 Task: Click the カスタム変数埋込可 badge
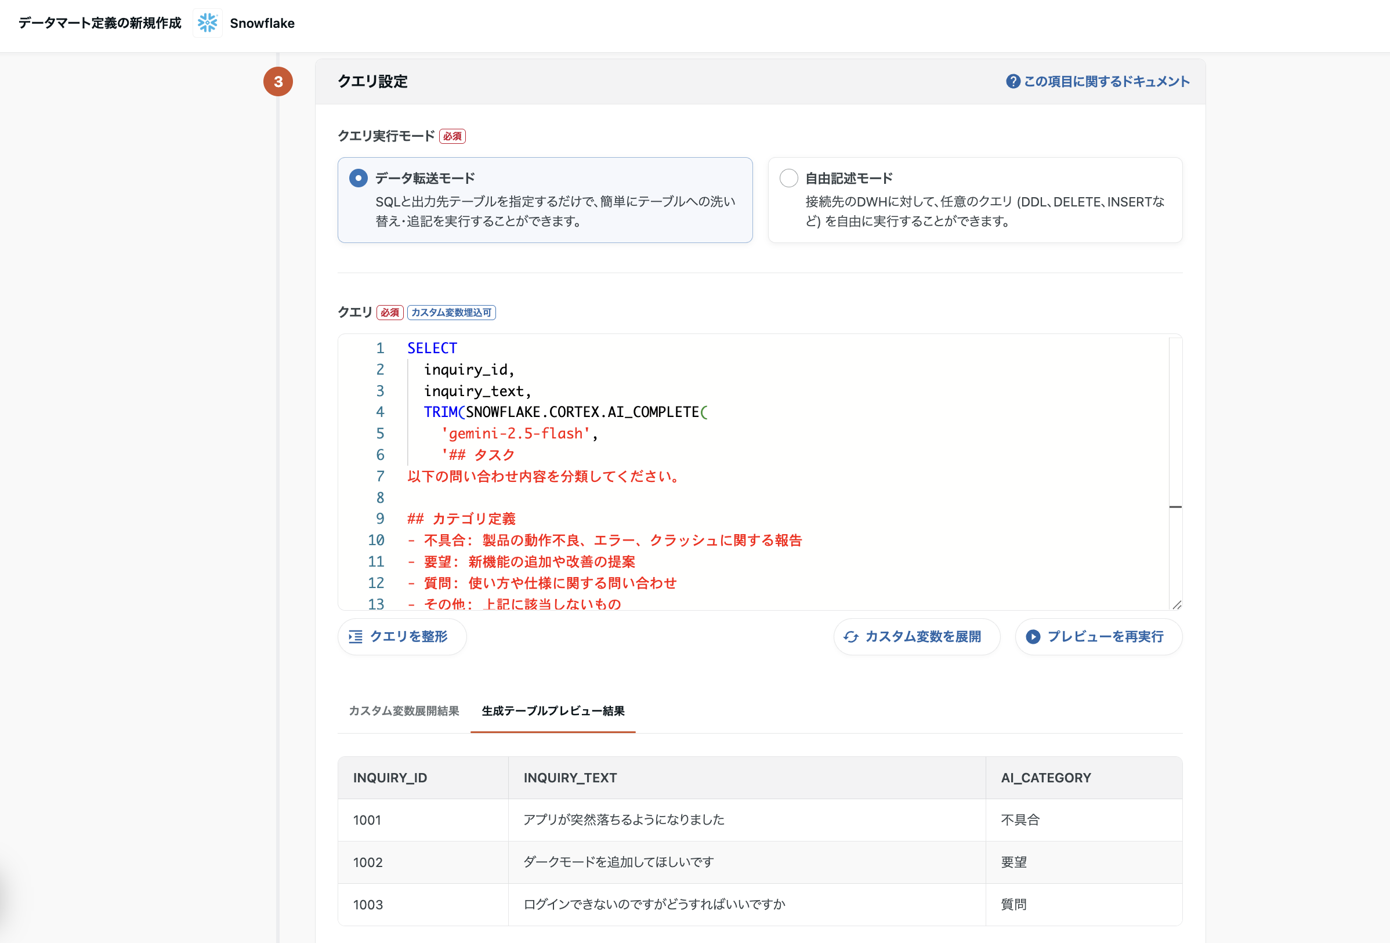point(451,312)
